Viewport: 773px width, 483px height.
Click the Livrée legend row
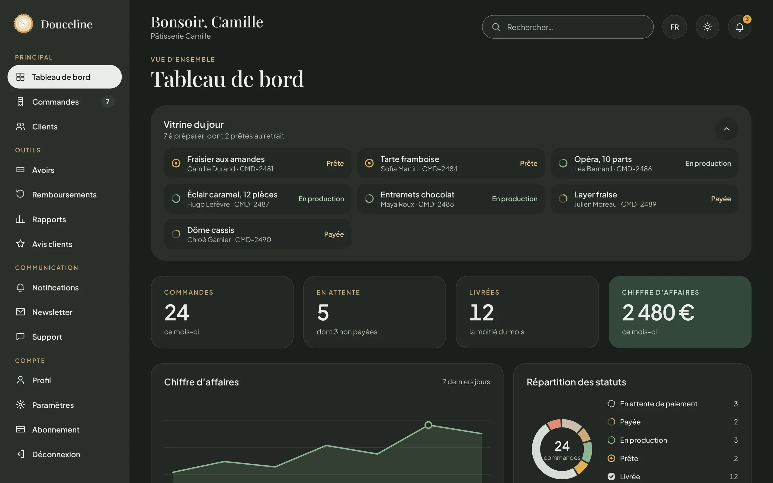[672, 476]
